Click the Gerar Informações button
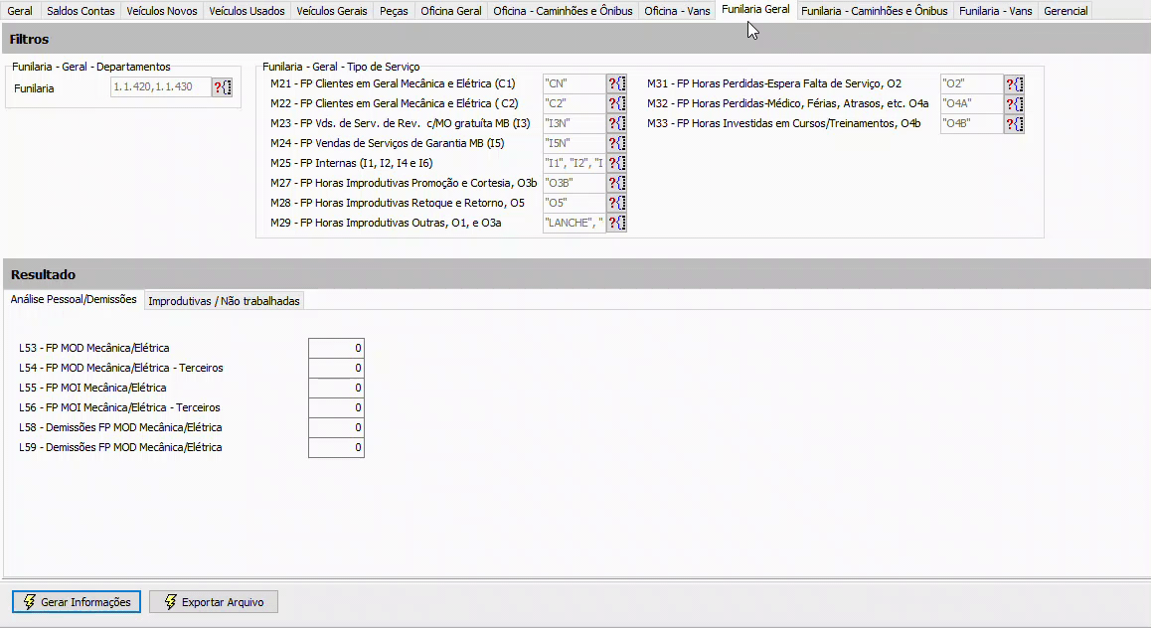The width and height of the screenshot is (1151, 628). click(77, 601)
